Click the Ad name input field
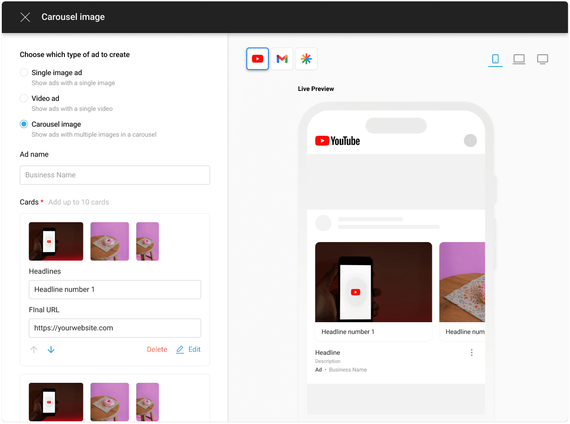This screenshot has height=424, width=570. tap(115, 175)
